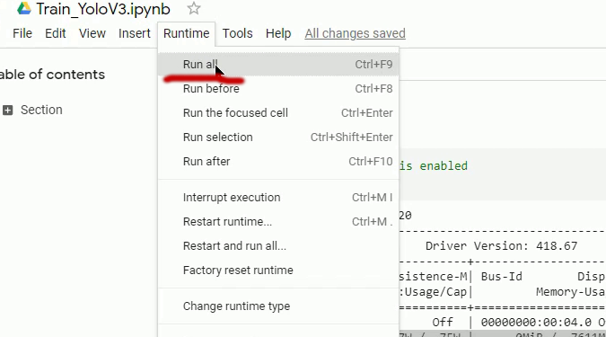Select Run all from the menu
Viewport: 606px width, 337px height.
coord(278,64)
